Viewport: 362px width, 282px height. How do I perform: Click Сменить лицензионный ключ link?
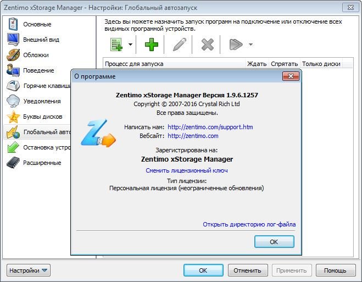pos(187,170)
